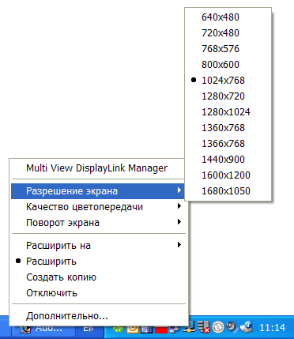Select the Расширить display mode
The width and height of the screenshot is (294, 339).
click(99, 262)
